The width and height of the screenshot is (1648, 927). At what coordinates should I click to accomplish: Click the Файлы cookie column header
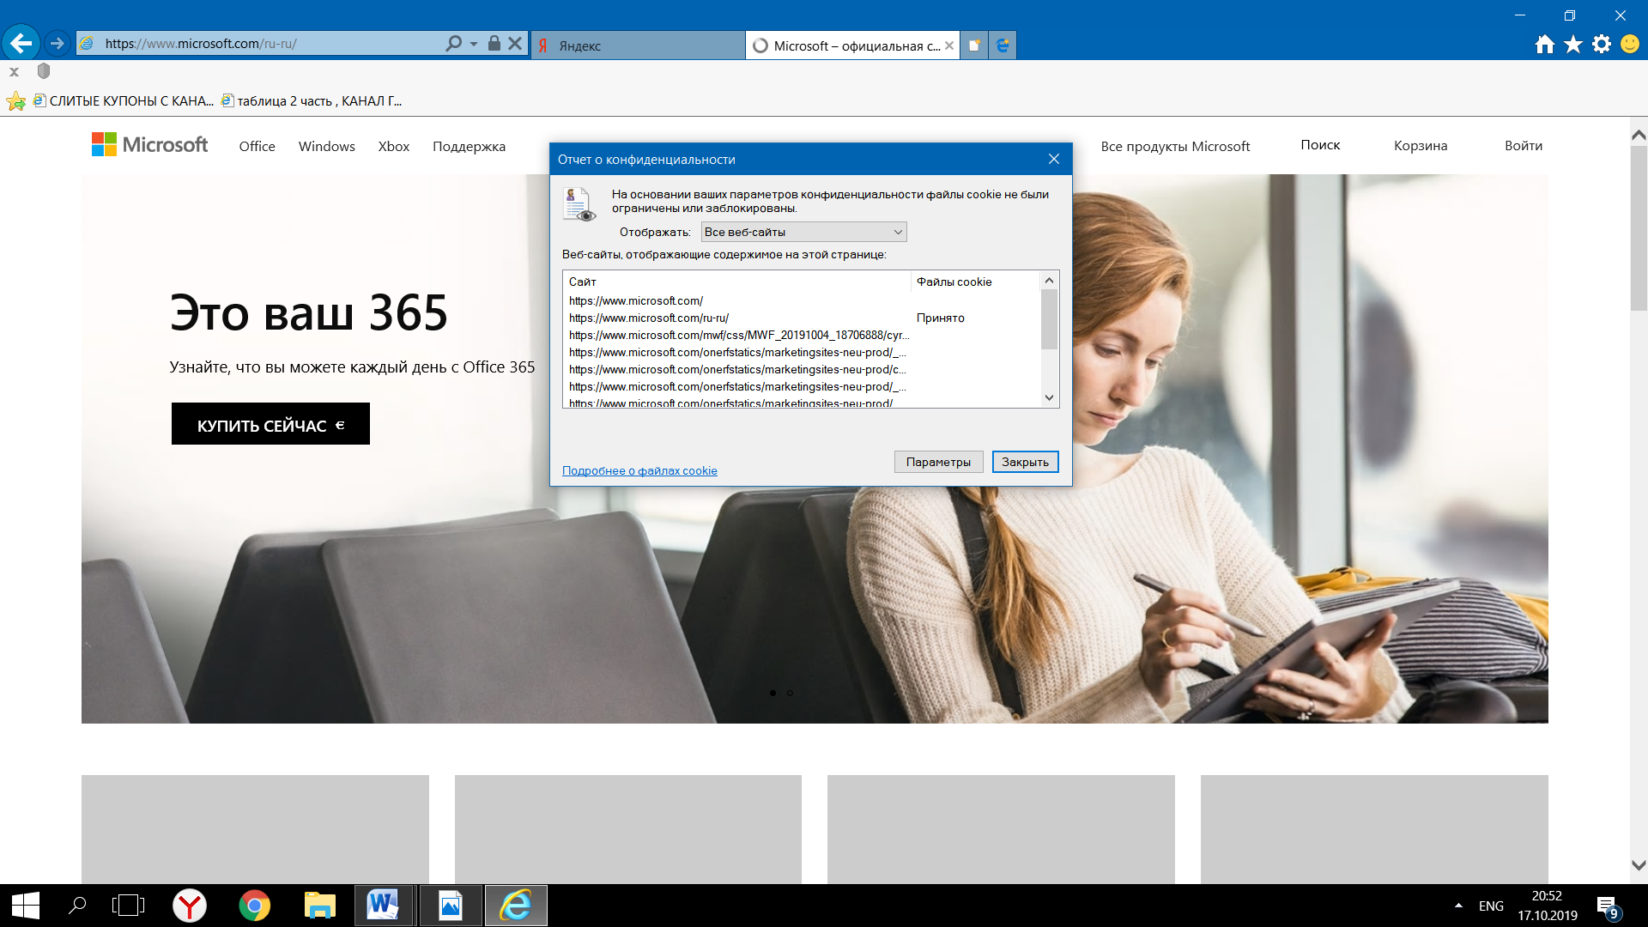(x=976, y=282)
